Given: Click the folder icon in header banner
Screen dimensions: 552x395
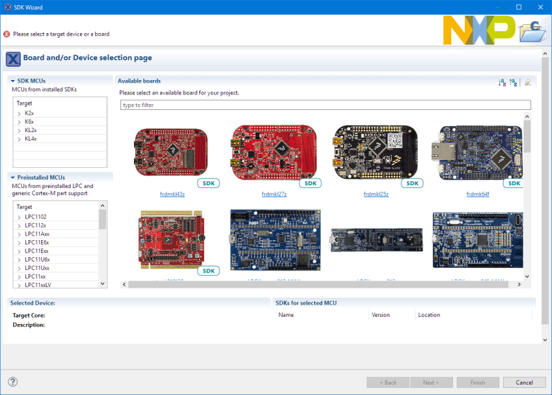Looking at the screenshot, I should (532, 31).
